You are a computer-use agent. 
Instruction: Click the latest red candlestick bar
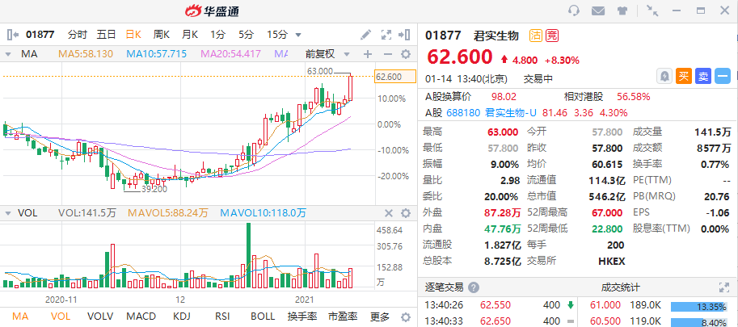350,87
